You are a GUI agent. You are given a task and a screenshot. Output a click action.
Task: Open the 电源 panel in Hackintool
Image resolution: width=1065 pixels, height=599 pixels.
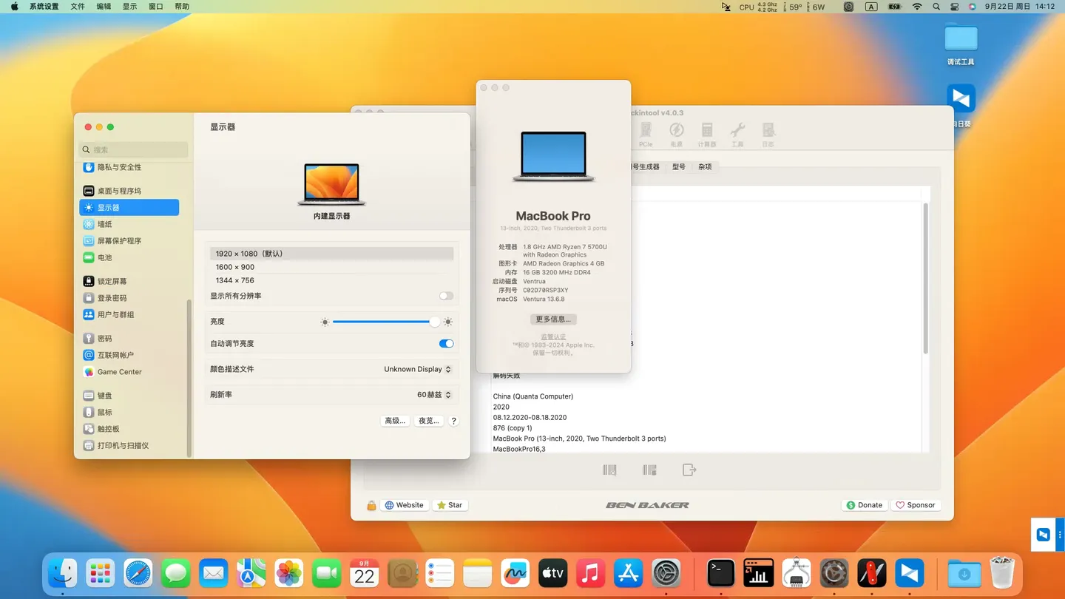[x=676, y=135]
